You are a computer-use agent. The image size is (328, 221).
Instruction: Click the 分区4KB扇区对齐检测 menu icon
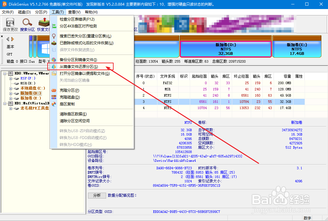click(54, 26)
